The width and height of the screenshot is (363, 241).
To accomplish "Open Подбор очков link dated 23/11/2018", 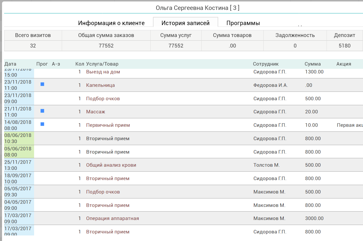I will (103, 98).
